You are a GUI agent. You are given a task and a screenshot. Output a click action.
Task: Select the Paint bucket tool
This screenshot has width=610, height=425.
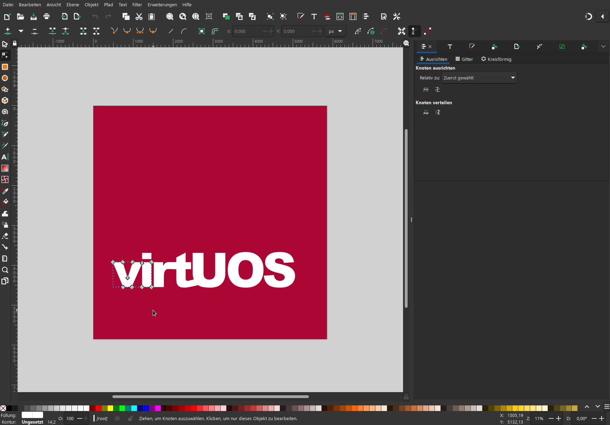pos(5,202)
